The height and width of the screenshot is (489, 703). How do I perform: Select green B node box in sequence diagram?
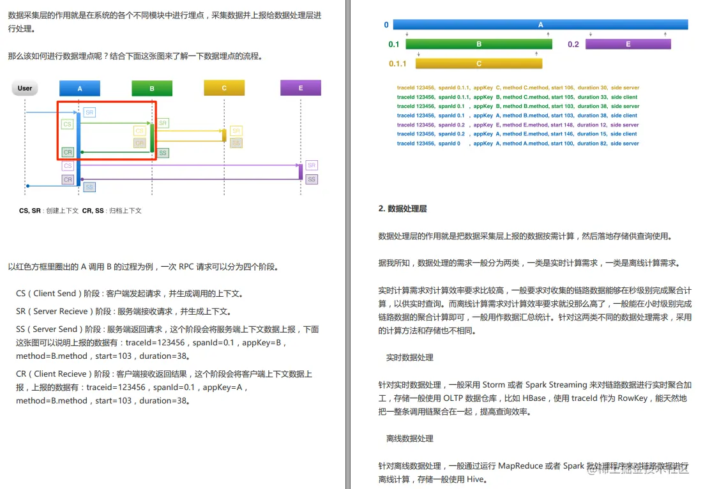152,88
